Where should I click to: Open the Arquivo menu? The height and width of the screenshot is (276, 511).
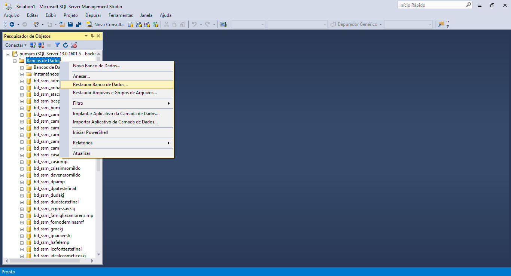pyautogui.click(x=12, y=15)
